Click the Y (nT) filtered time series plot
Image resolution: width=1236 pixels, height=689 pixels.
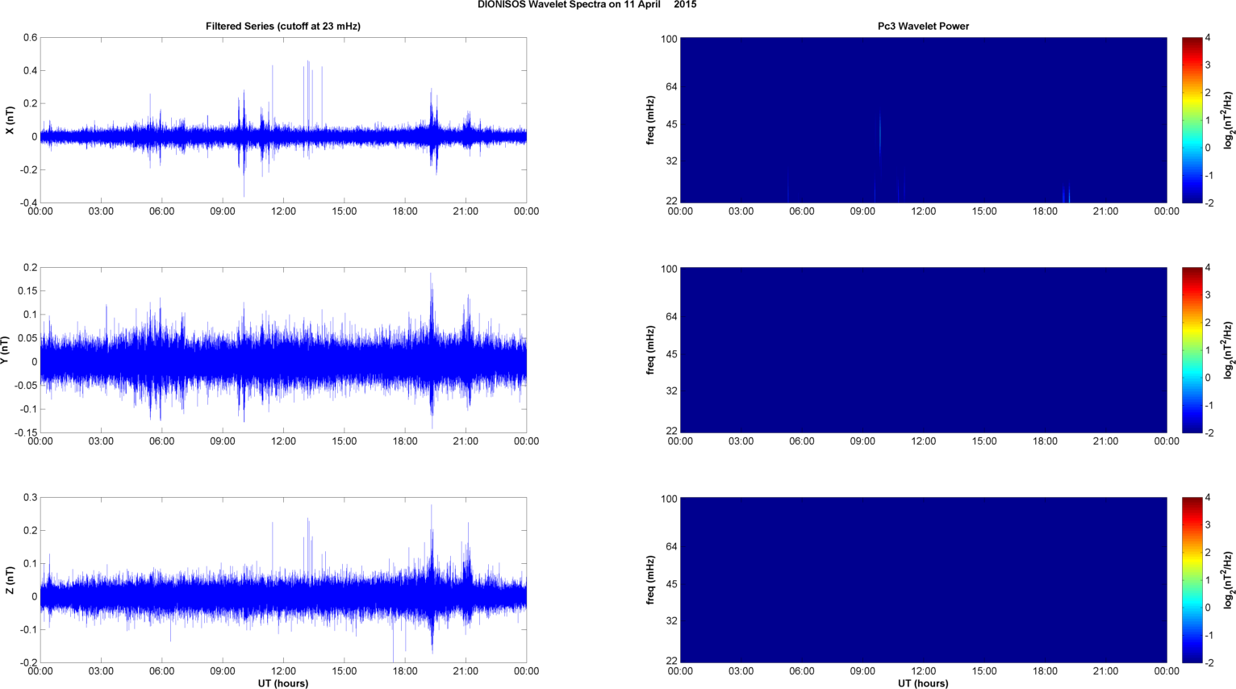[x=283, y=350]
